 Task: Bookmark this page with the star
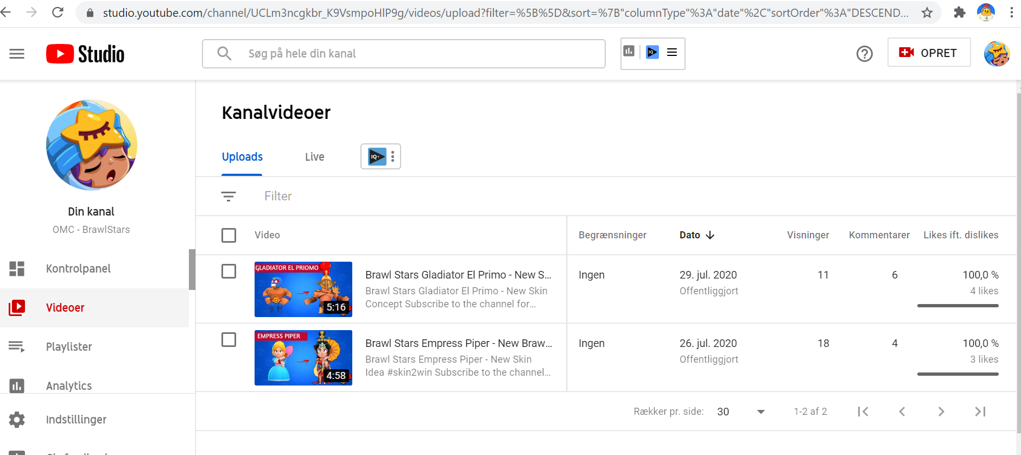tap(927, 12)
